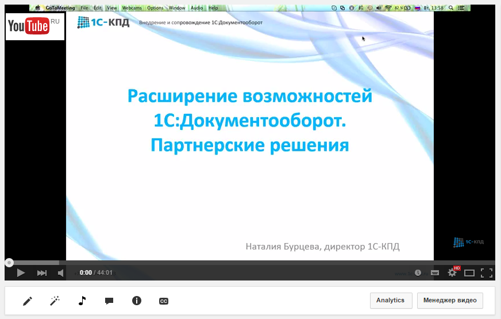Image resolution: width=501 pixels, height=319 pixels.
Task: Open the magic wand enhancements tool
Action: [55, 301]
